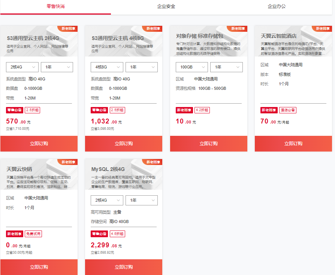Click the 2,299.08 元 price
Viewport: 335px width, 275px height.
coord(106,245)
